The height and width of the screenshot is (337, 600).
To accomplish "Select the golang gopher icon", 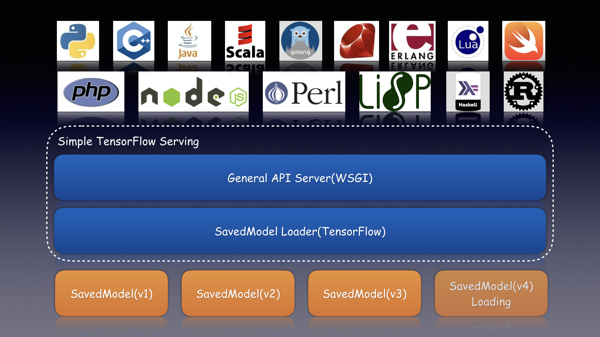I will (300, 41).
